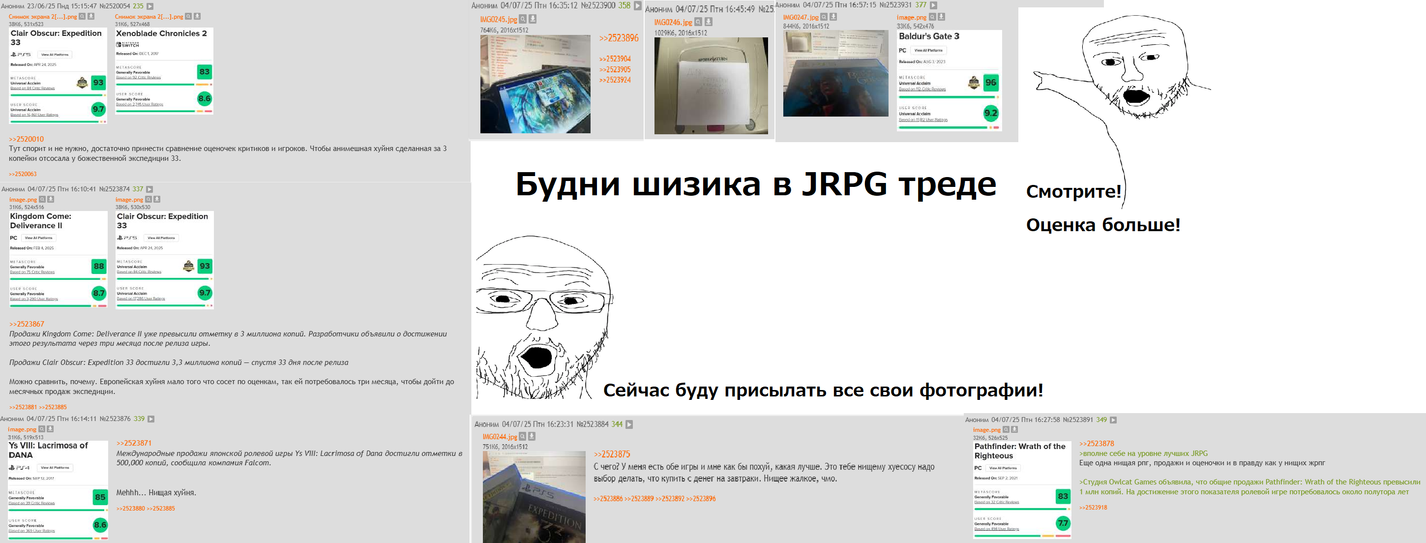Open the IMG0245.jpg photo thumbnail
The width and height of the screenshot is (1426, 543).
535,84
